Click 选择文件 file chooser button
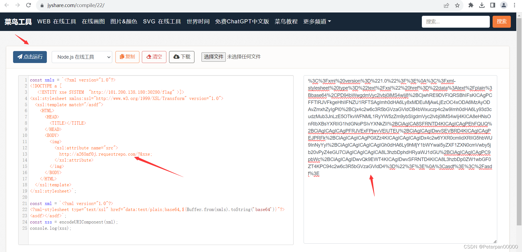Screen dimensions: 522x252 pos(213,57)
